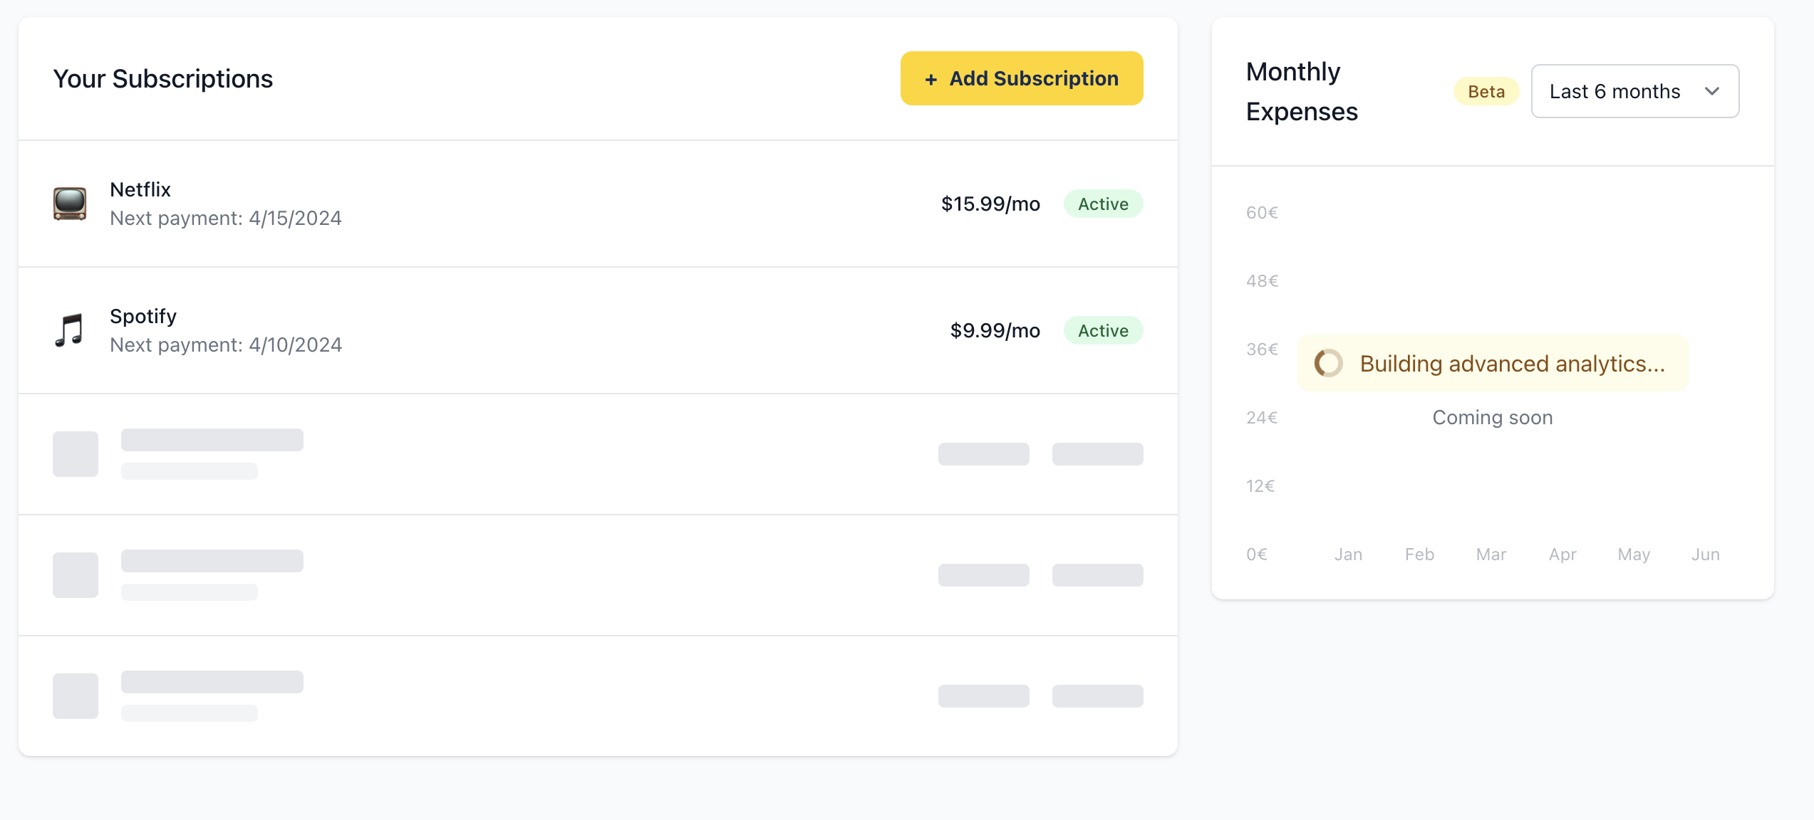This screenshot has height=820, width=1814.
Task: Click the 24€ axis label
Action: (1262, 417)
